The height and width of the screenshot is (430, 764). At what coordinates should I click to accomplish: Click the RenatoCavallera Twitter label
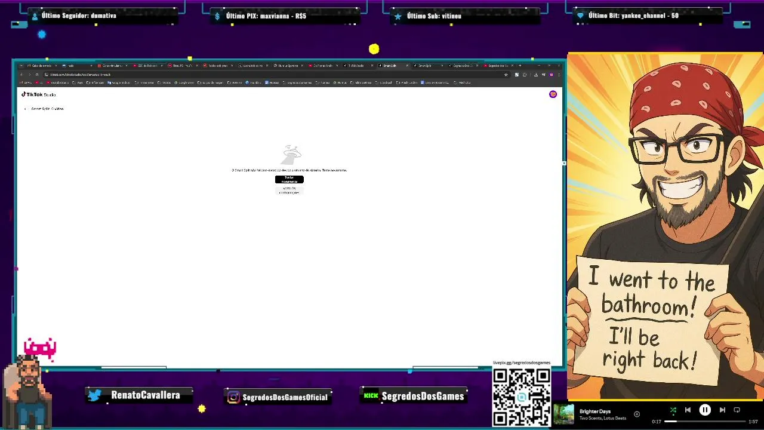(x=145, y=395)
